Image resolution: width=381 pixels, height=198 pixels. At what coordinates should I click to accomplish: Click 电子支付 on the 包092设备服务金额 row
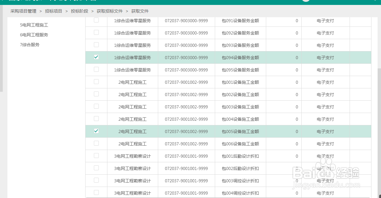[325, 33]
